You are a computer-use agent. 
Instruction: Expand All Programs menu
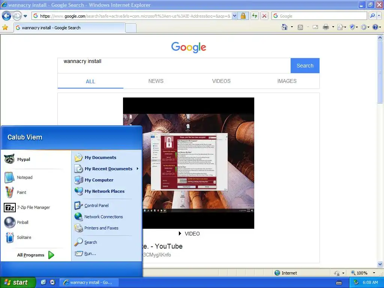(x=36, y=255)
